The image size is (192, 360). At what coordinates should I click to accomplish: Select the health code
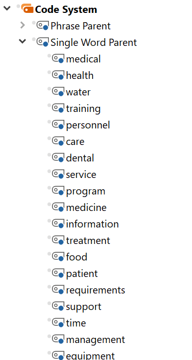tap(80, 75)
